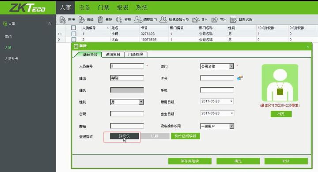Check the checkbox for row 小雨
Image resolution: width=318 pixels, height=172 pixels.
point(74,34)
